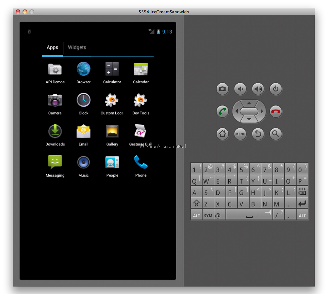Screen dimensions: 328x294
Task: Launch the Music app
Action: click(83, 166)
